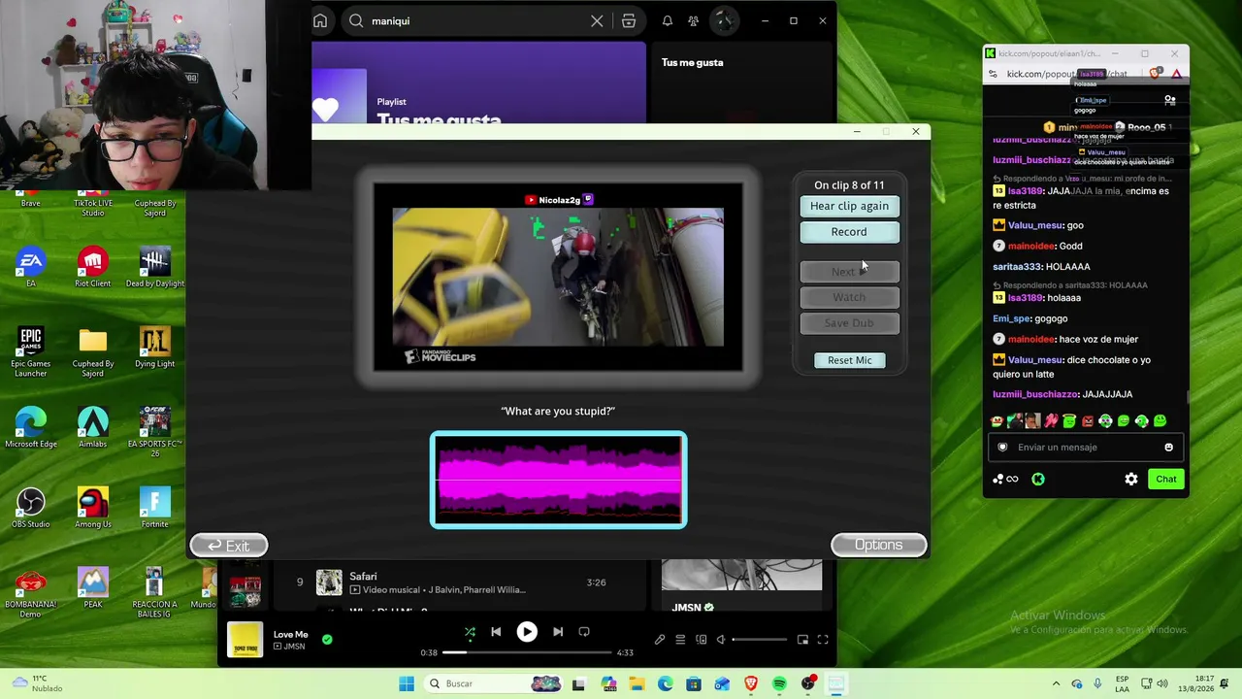
Task: Toggle the added-to-liked checkmark for Love Me
Action: (327, 639)
